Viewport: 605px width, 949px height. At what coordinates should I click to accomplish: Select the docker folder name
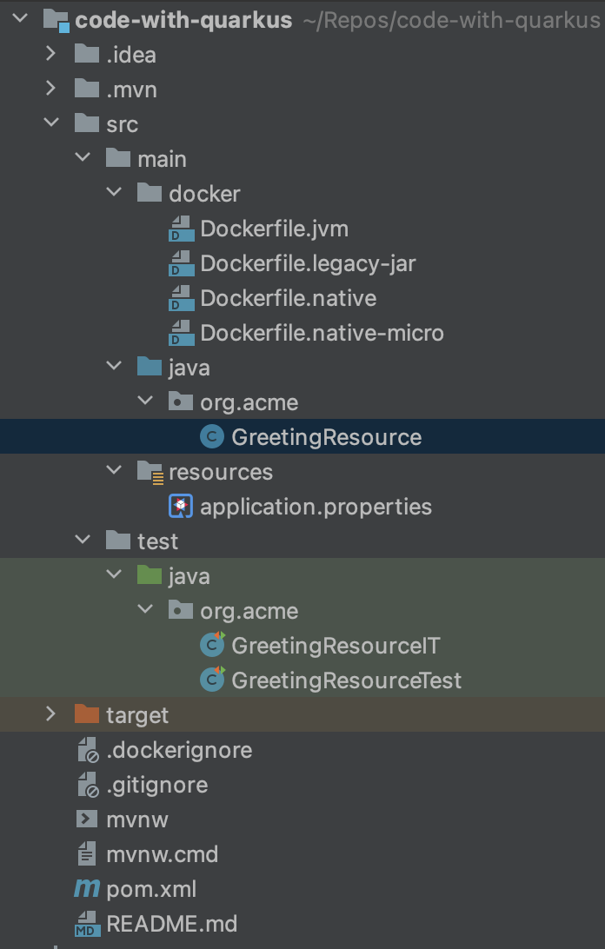click(204, 194)
